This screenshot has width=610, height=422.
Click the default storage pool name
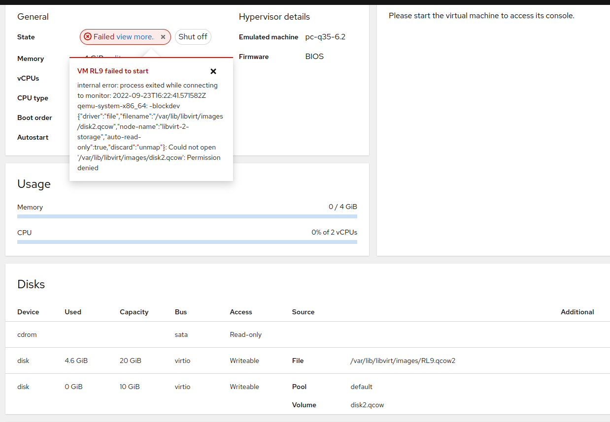coord(361,387)
